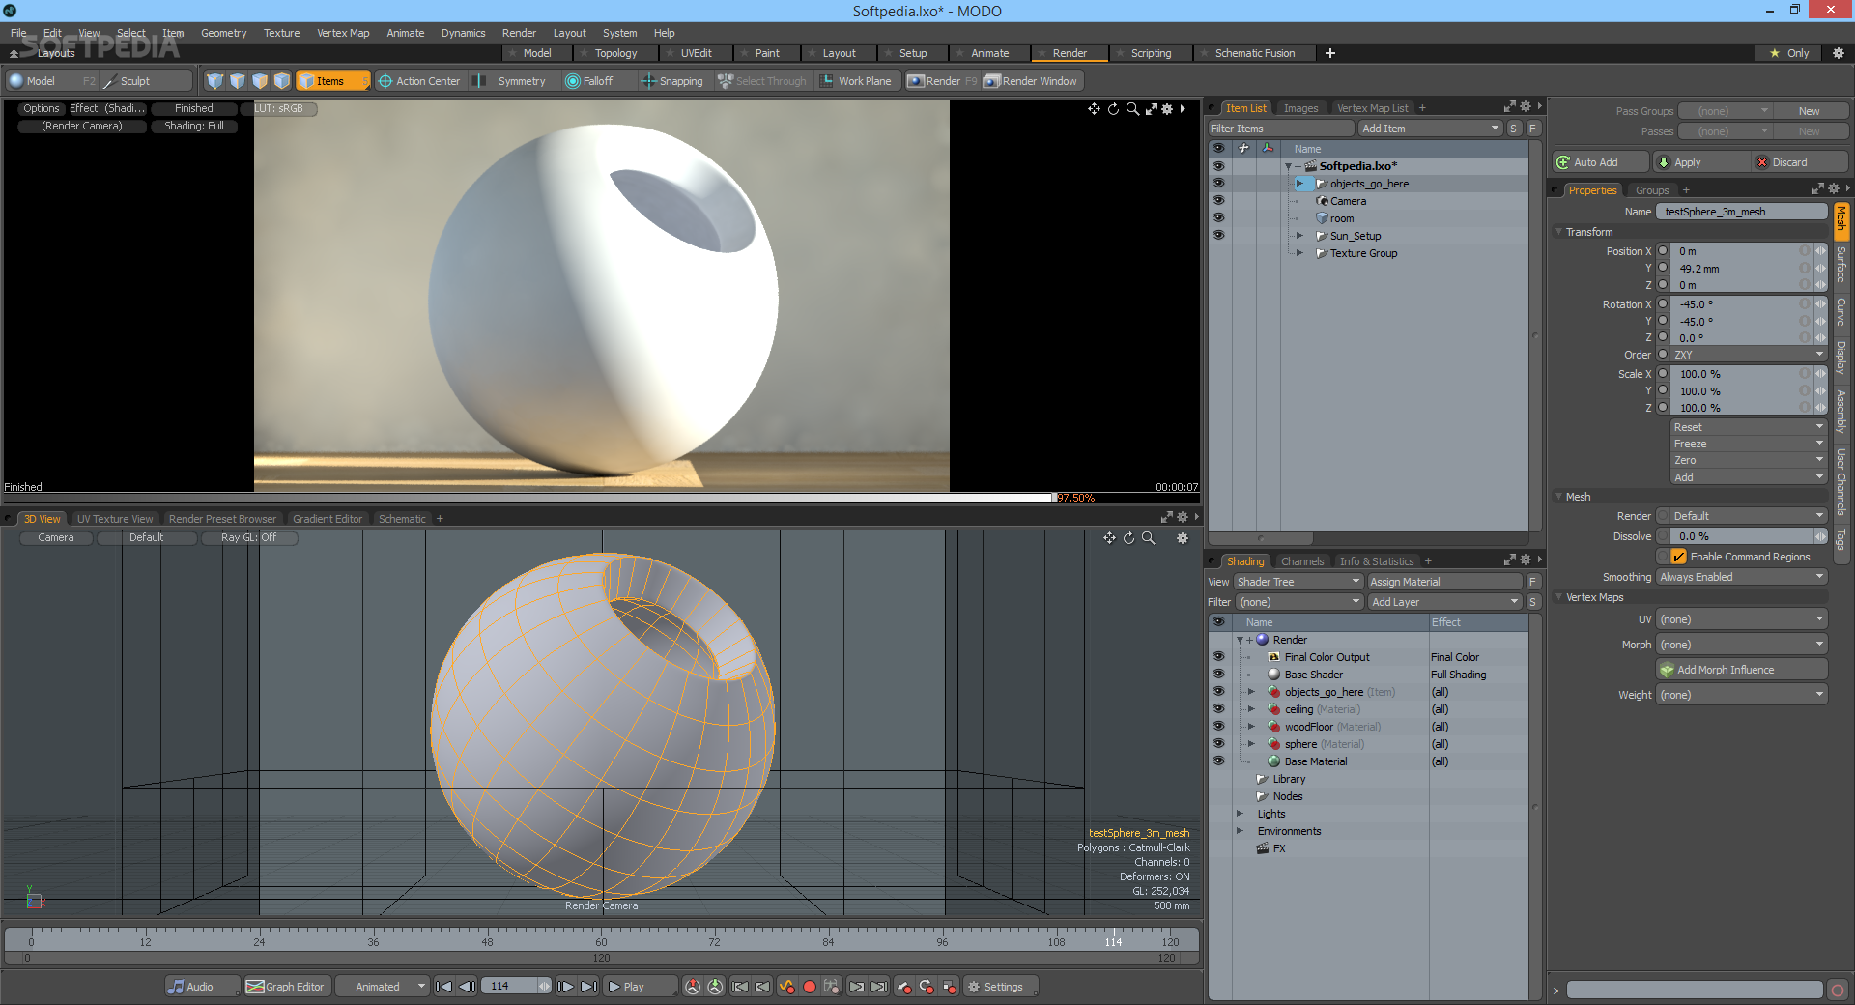Click Render F9 button
The height and width of the screenshot is (1005, 1855).
click(x=942, y=81)
